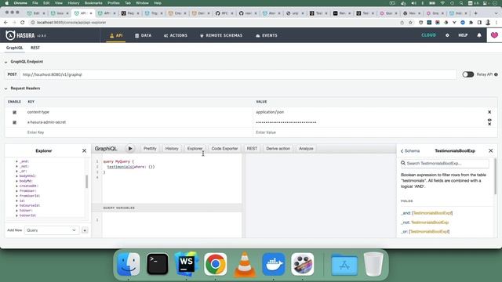Image resolution: width=502 pixels, height=282 pixels.
Task: Open VLC from the dock
Action: (245, 264)
